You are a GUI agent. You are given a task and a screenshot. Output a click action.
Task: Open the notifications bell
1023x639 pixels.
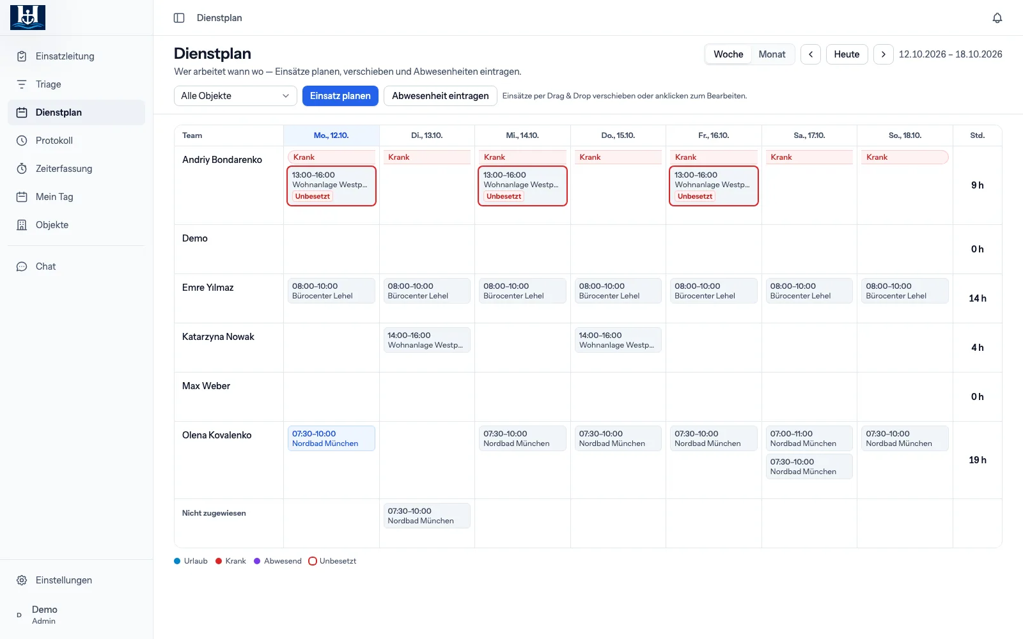click(997, 18)
